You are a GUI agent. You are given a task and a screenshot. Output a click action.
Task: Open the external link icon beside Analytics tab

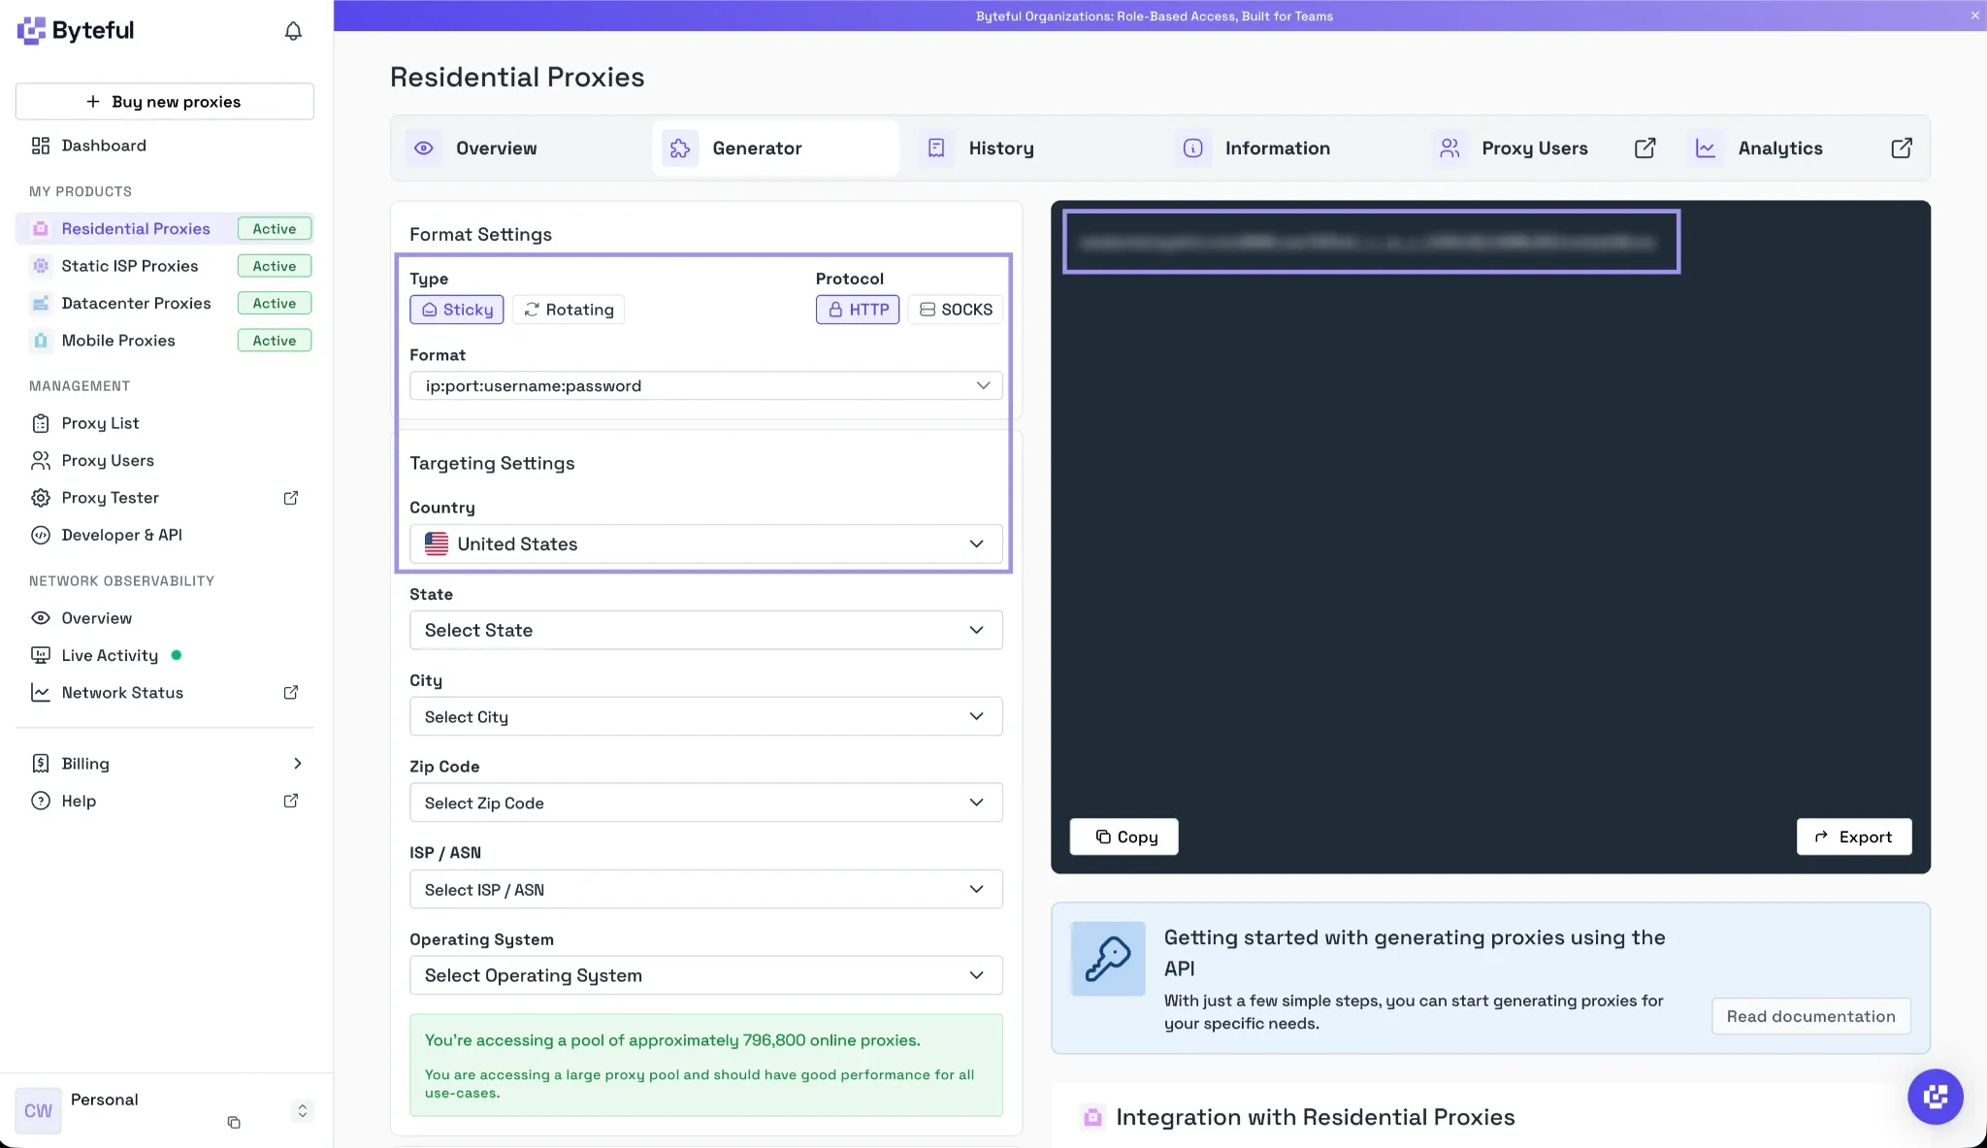tap(1902, 148)
